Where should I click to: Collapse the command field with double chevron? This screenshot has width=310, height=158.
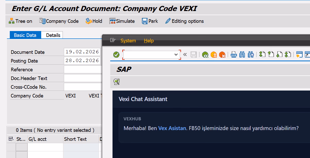coord(185,54)
